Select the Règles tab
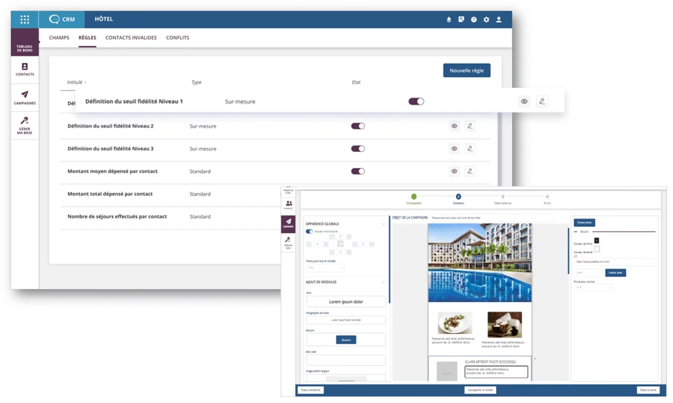Screen dimensions: 673x403 [87, 38]
